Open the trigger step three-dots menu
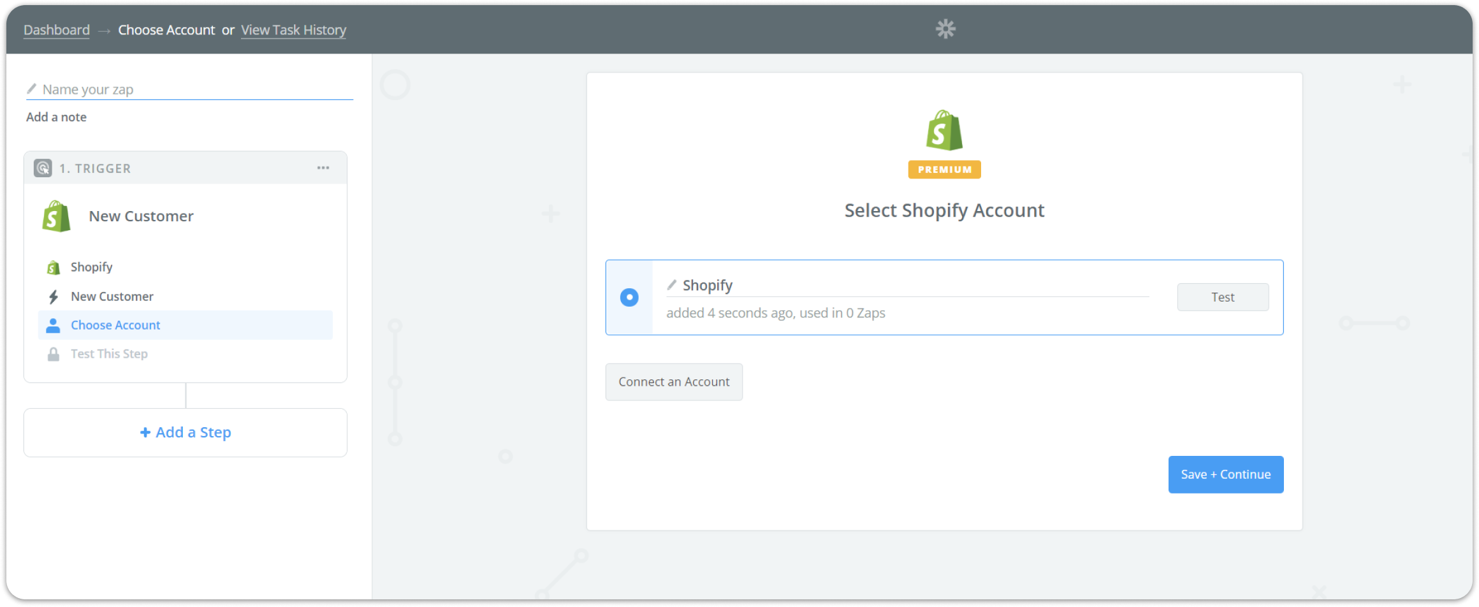This screenshot has width=1479, height=607. click(323, 168)
